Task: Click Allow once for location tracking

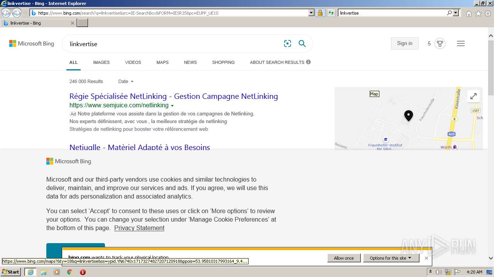Action: pos(344,258)
